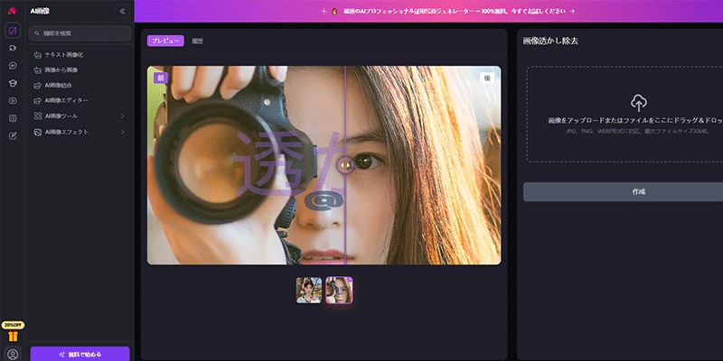This screenshot has width=723, height=361.
Task: Open the user profile avatar icon
Action: 13,354
